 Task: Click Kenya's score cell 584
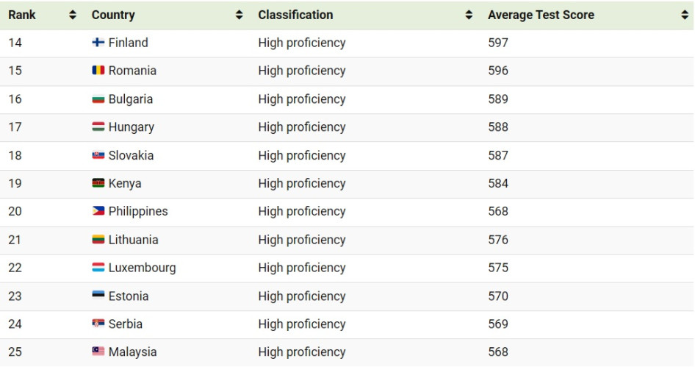(x=498, y=183)
